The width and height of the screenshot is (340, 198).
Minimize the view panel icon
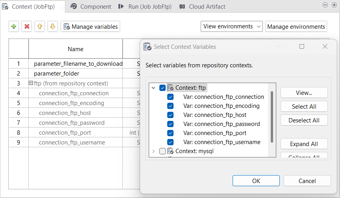click(325, 5)
